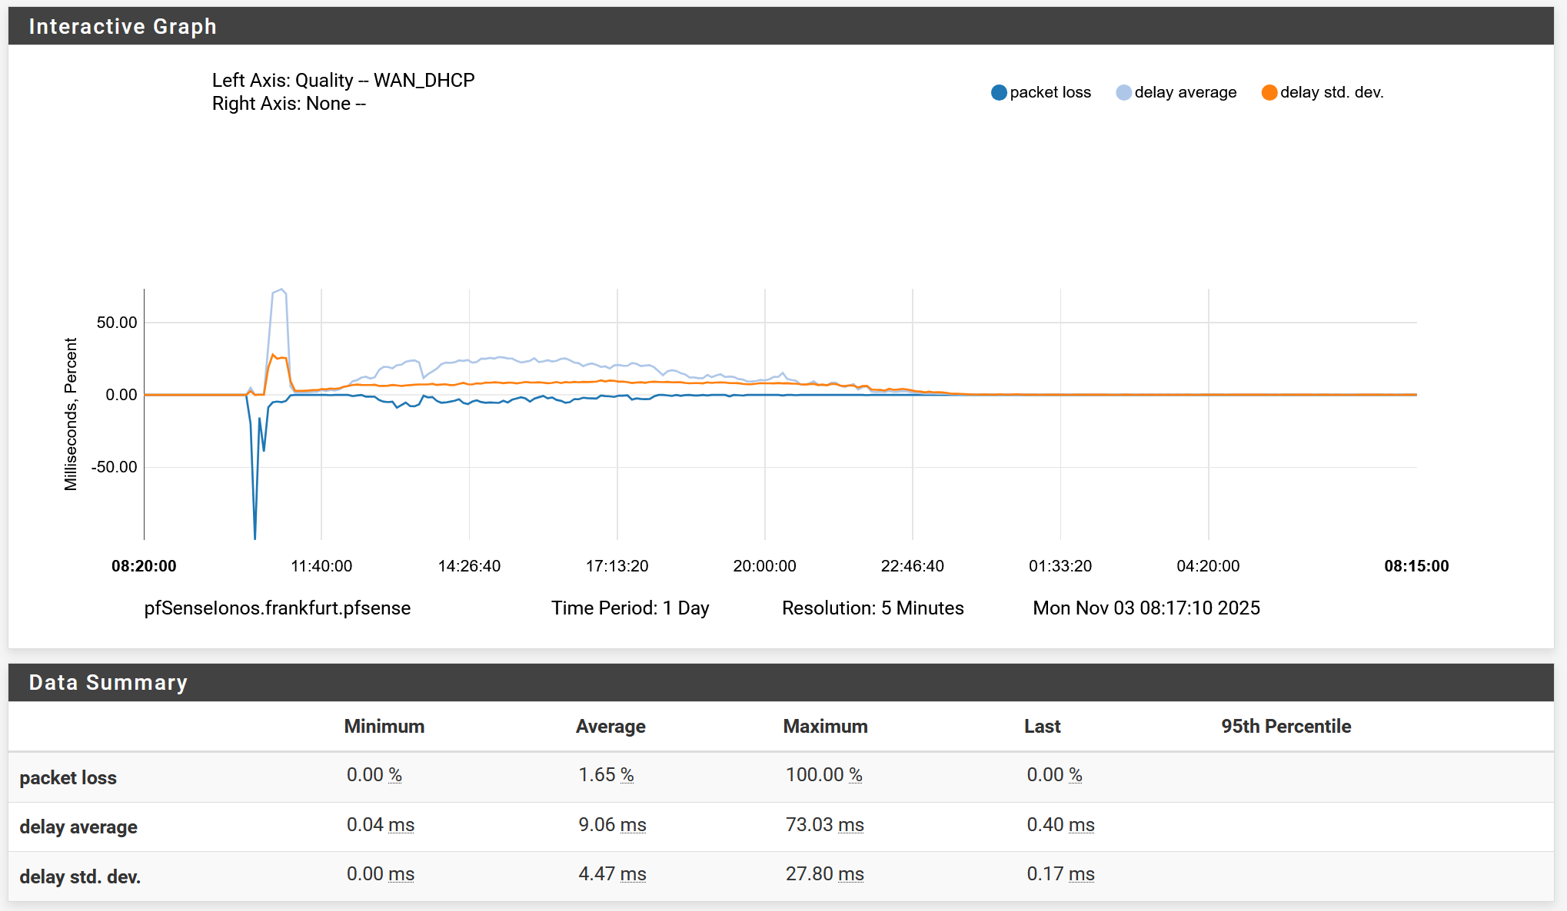
Task: Click the Minimum column header
Action: pyautogui.click(x=384, y=727)
